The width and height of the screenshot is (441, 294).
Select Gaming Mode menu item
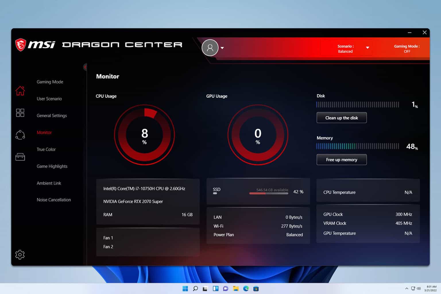50,82
